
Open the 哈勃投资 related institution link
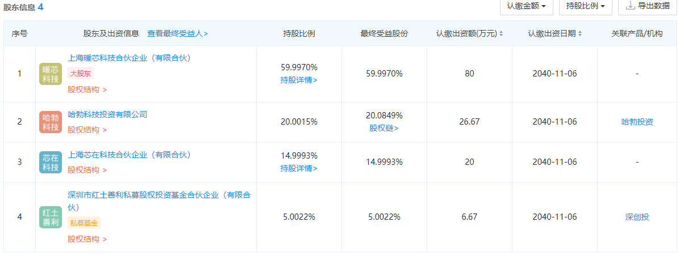(637, 122)
